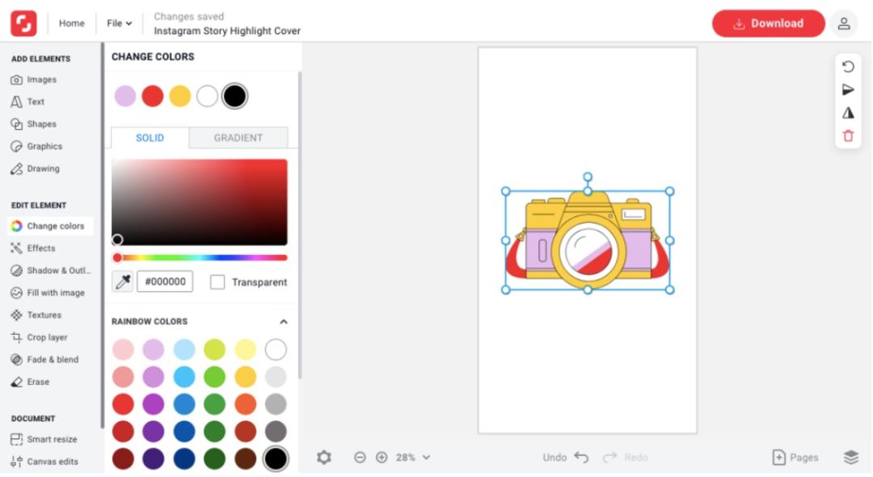Screen dimensions: 873x477
Task: Flip element using the mirror triangle icon
Action: 848,113
